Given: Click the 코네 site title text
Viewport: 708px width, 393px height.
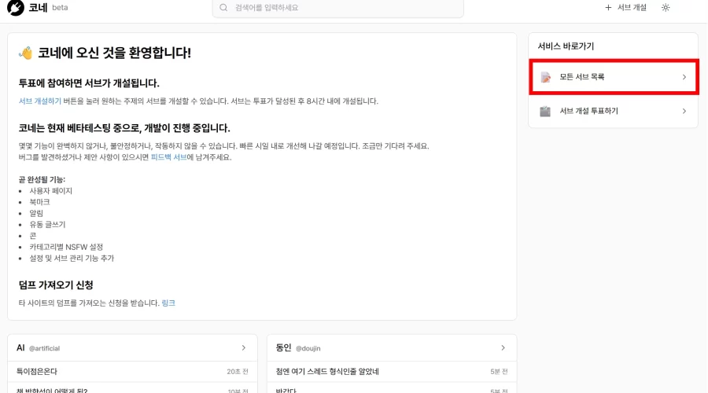Looking at the screenshot, I should click(38, 8).
